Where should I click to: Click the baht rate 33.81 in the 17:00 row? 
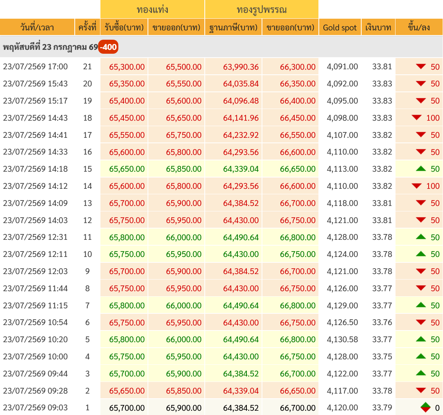coord(382,67)
